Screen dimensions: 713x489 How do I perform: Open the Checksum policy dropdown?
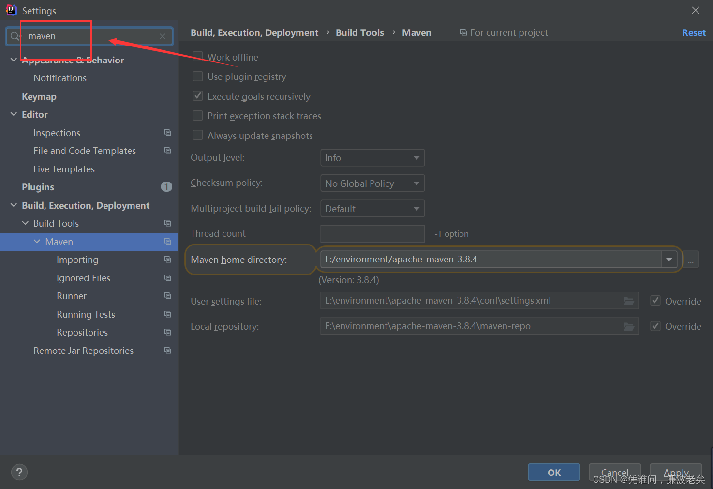click(x=372, y=183)
